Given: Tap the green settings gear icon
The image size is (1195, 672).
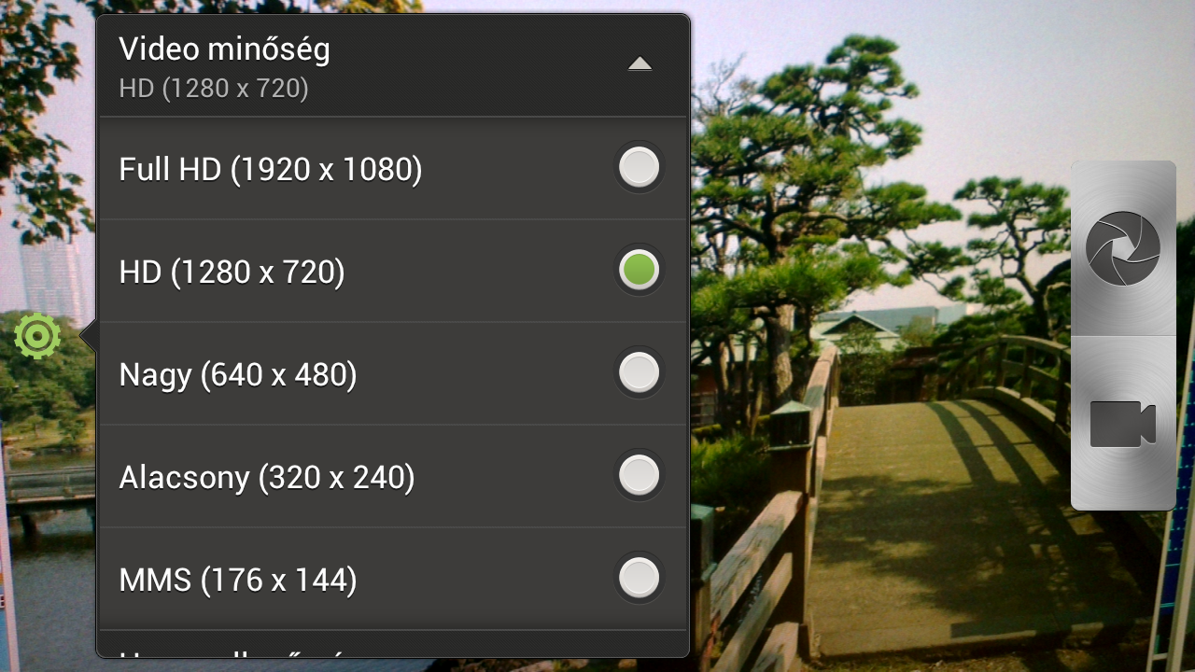Looking at the screenshot, I should (x=37, y=337).
